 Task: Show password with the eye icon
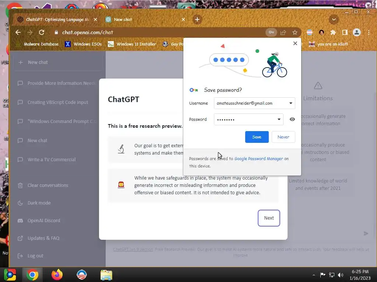(x=292, y=119)
